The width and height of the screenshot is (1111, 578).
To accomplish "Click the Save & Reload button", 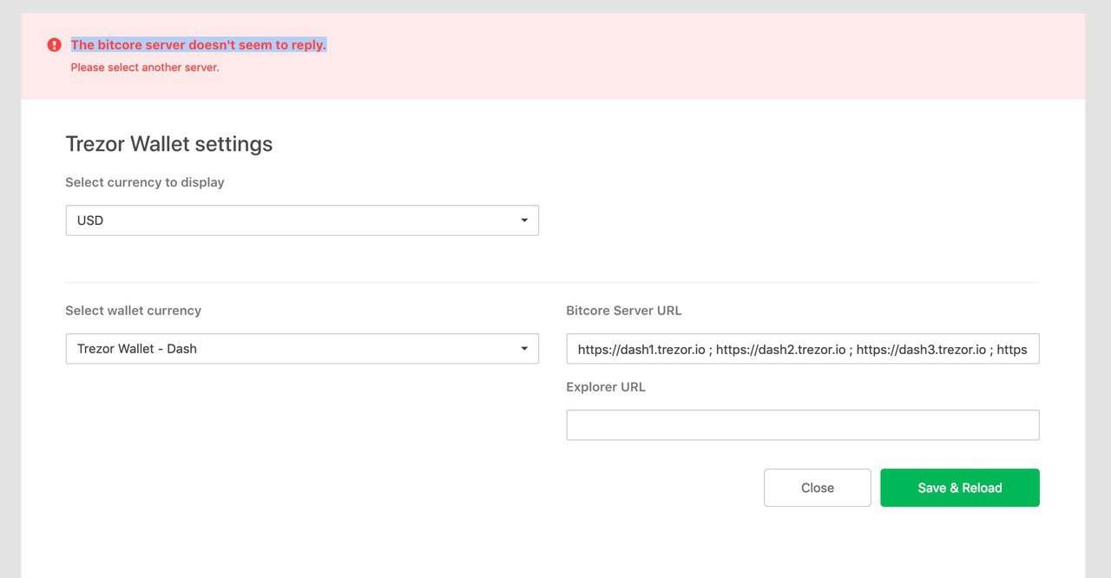I will tap(960, 488).
